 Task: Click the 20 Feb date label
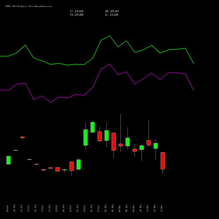tap(64, 208)
